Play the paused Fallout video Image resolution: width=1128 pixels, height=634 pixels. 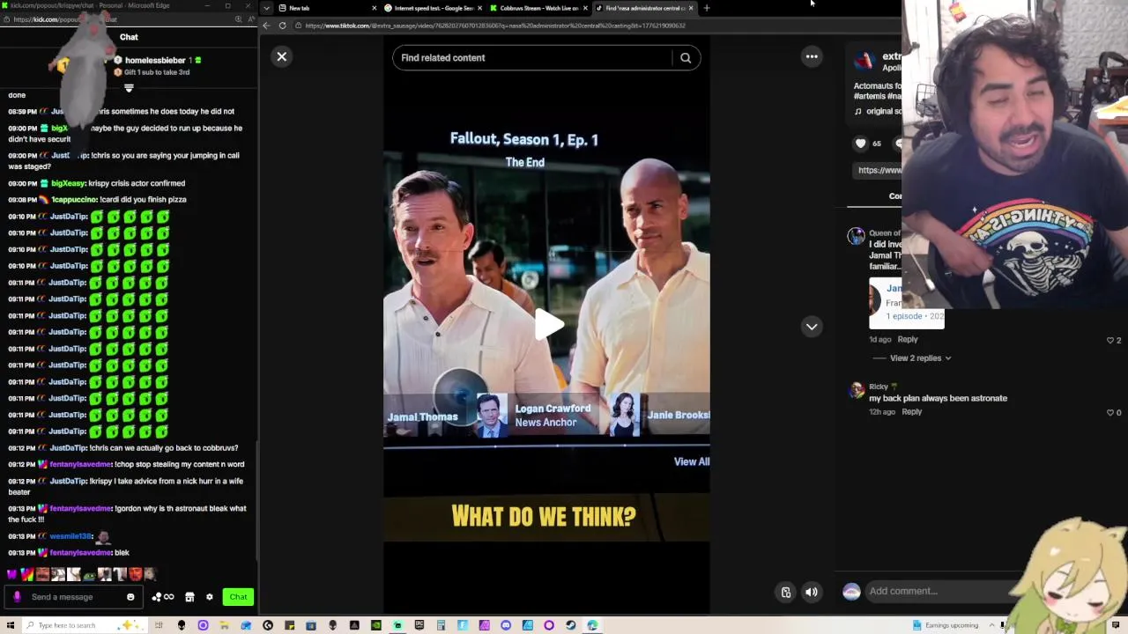[x=547, y=325]
